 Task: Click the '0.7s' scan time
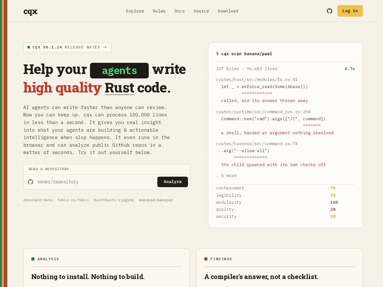point(350,69)
